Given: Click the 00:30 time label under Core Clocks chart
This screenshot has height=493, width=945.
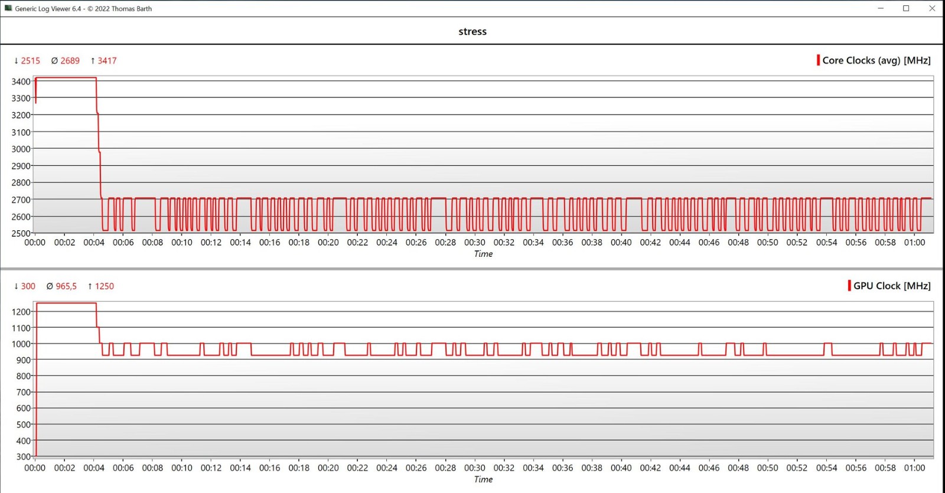Looking at the screenshot, I should (x=475, y=242).
